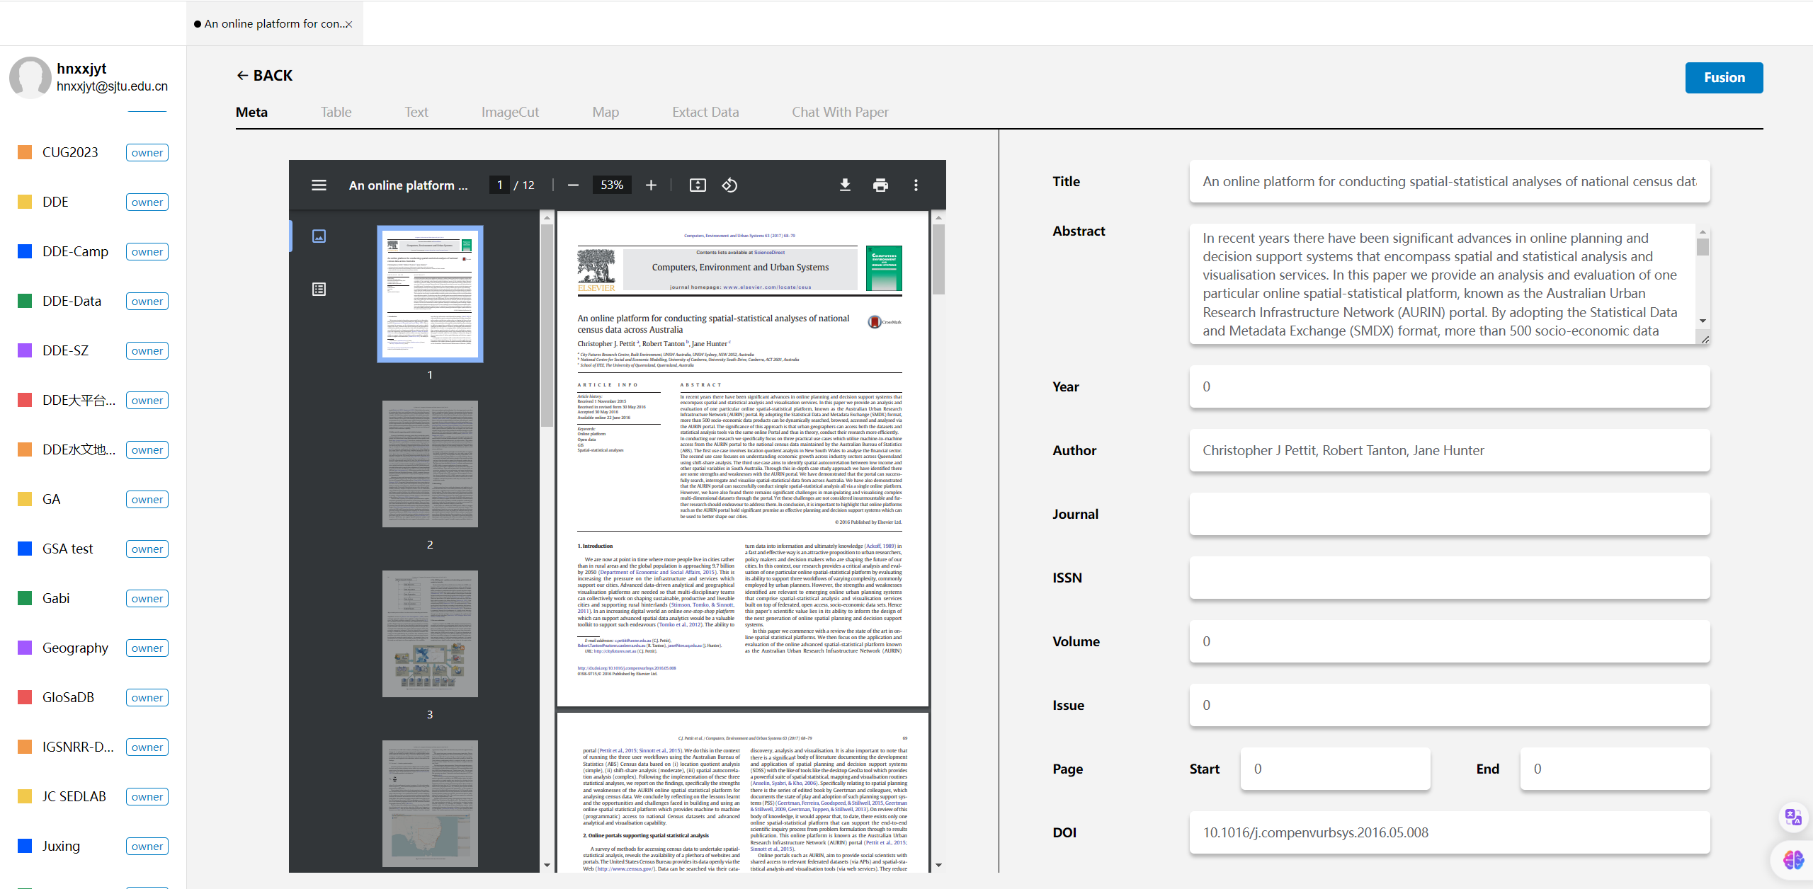The image size is (1813, 889).
Task: Click the PDF zoom out minus button
Action: [573, 185]
